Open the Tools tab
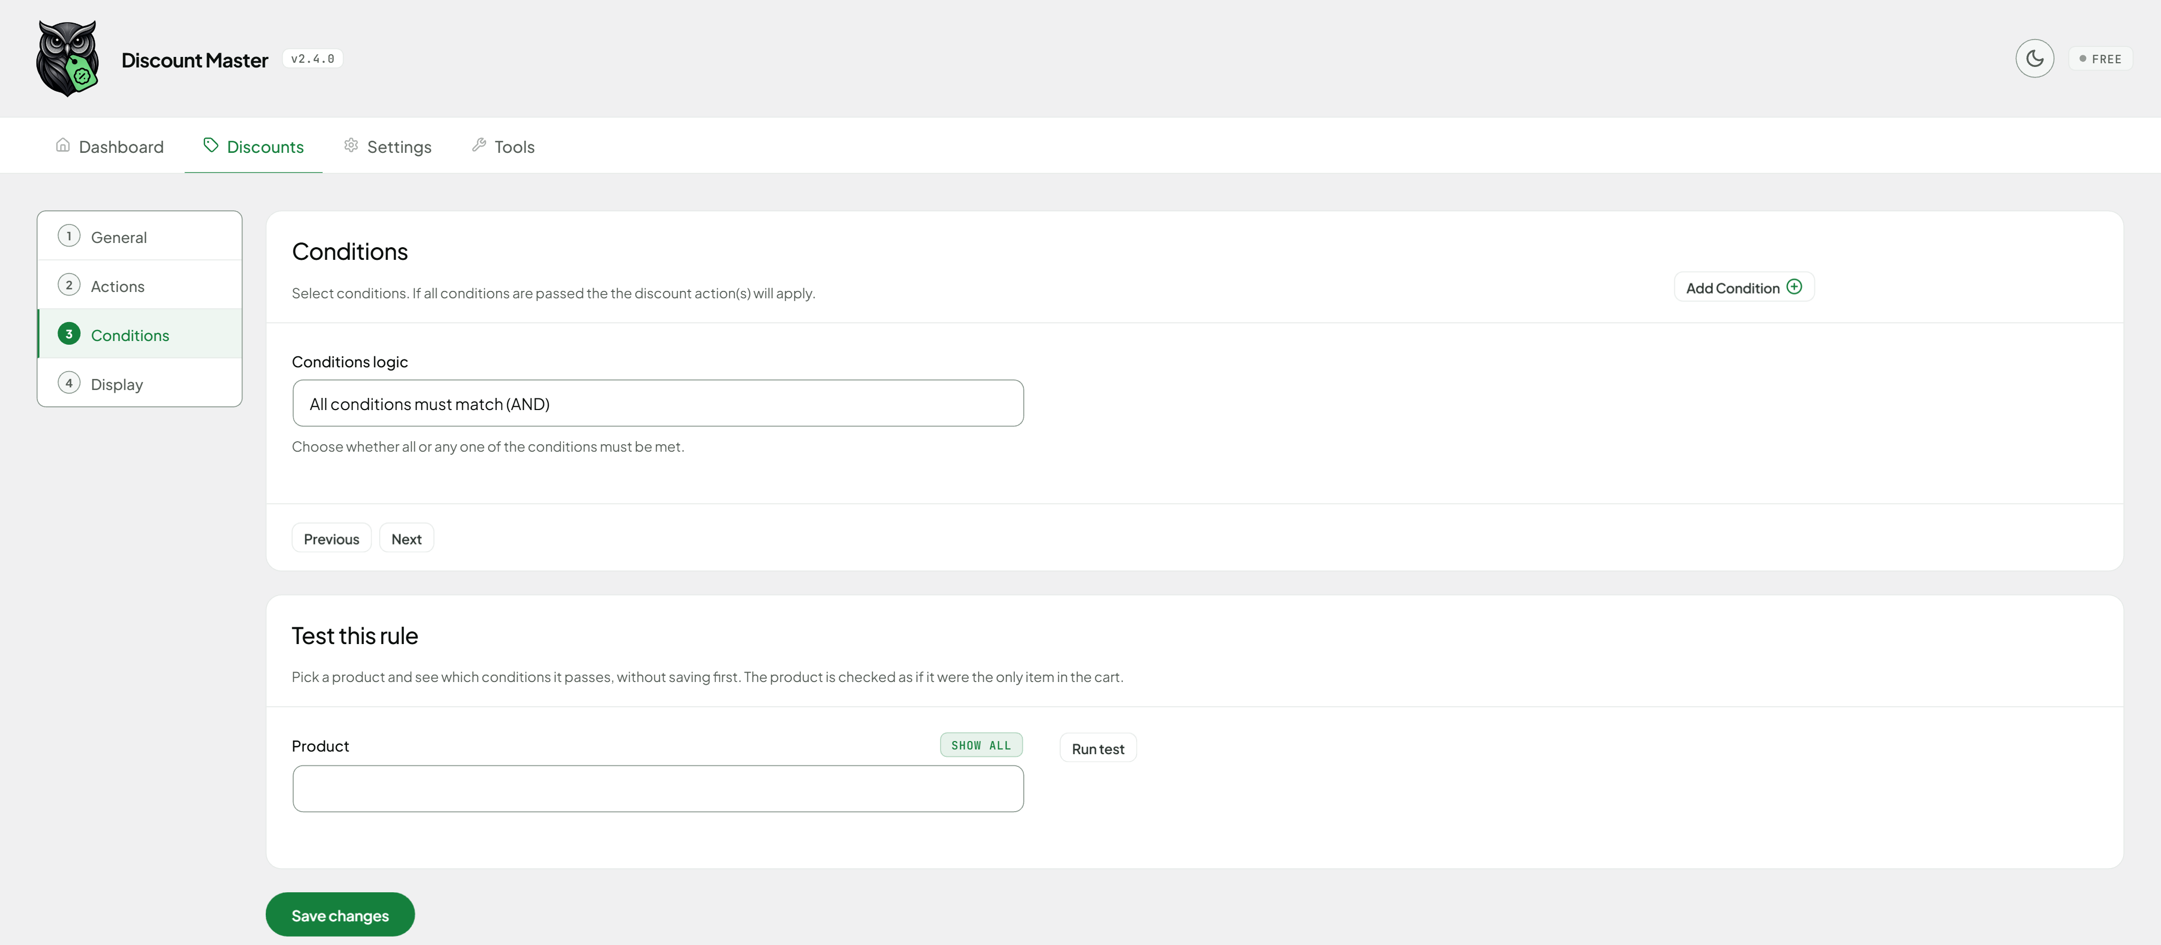Viewport: 2161px width, 945px height. [x=503, y=147]
